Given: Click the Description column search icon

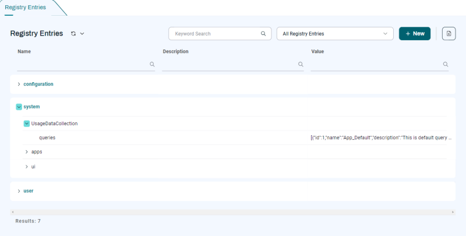Looking at the screenshot, I should pos(300,65).
